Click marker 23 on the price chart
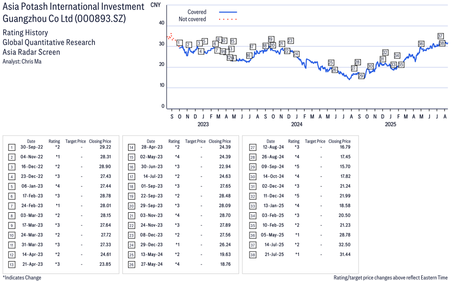 tap(290, 41)
